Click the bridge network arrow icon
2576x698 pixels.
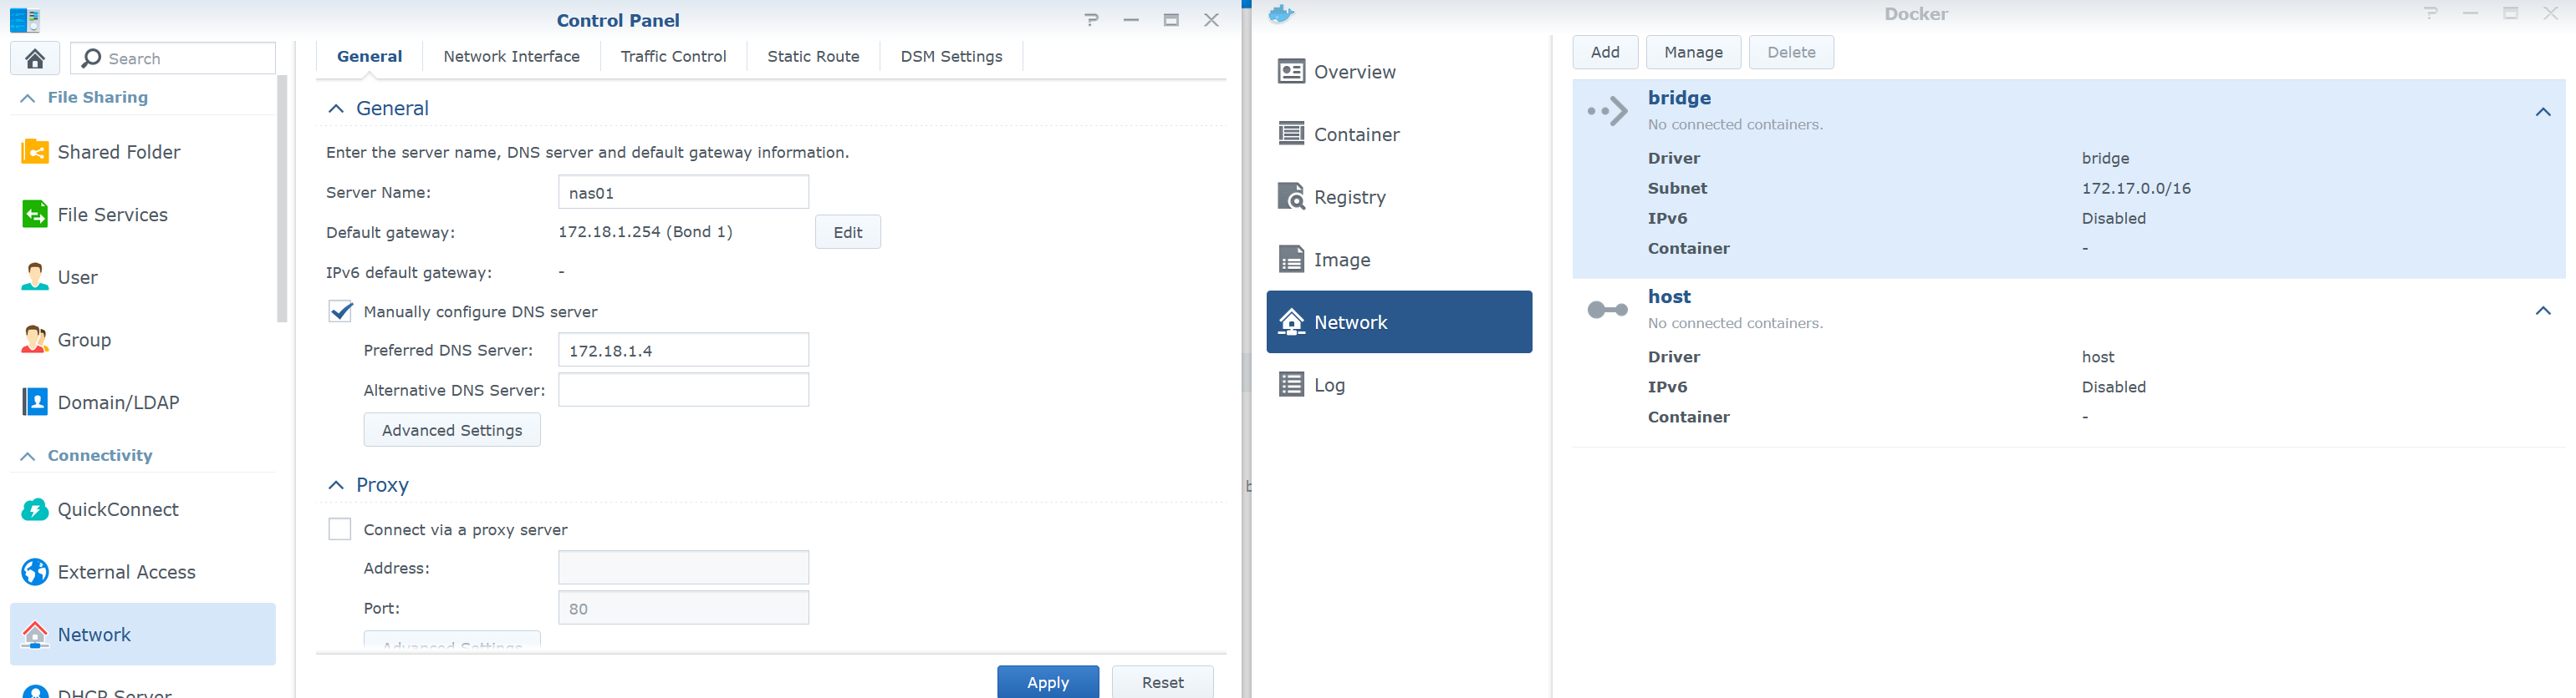1607,111
